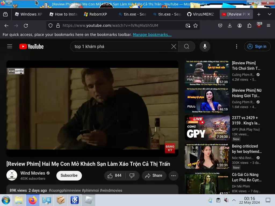Open the YouTube guide hamburger menu
Viewport: 275px width, 206px height.
coord(10,46)
